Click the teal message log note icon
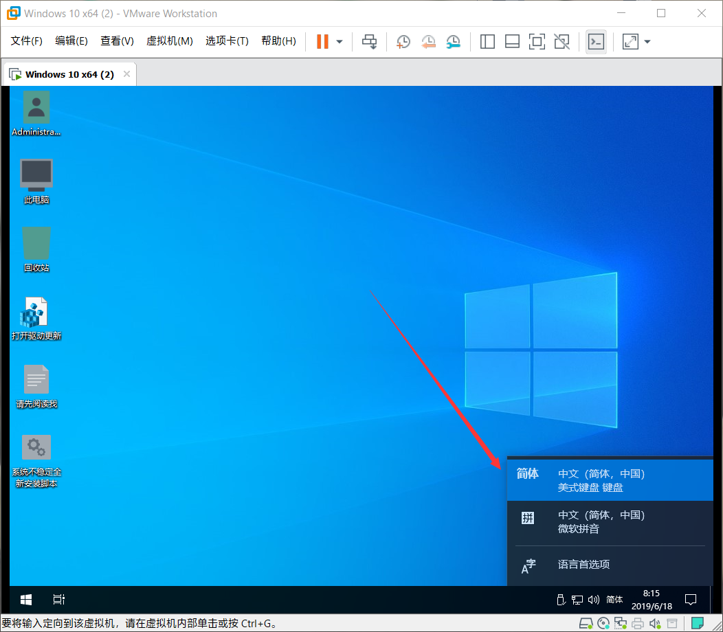Viewport: 723px width, 632px height. 697,624
